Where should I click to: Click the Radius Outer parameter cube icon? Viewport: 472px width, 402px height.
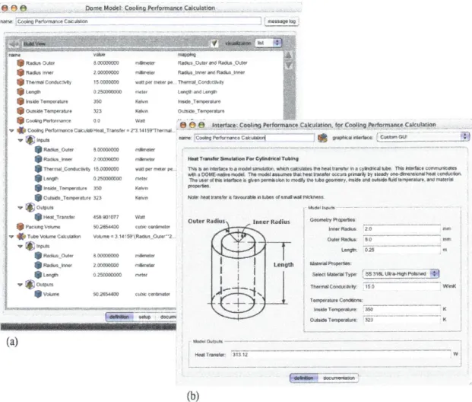pyautogui.click(x=21, y=63)
